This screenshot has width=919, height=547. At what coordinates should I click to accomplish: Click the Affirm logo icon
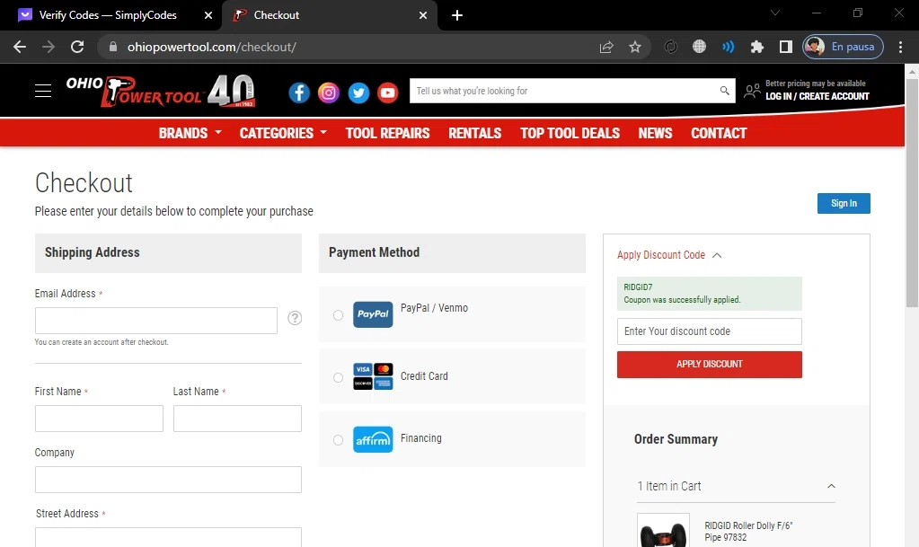click(x=373, y=440)
